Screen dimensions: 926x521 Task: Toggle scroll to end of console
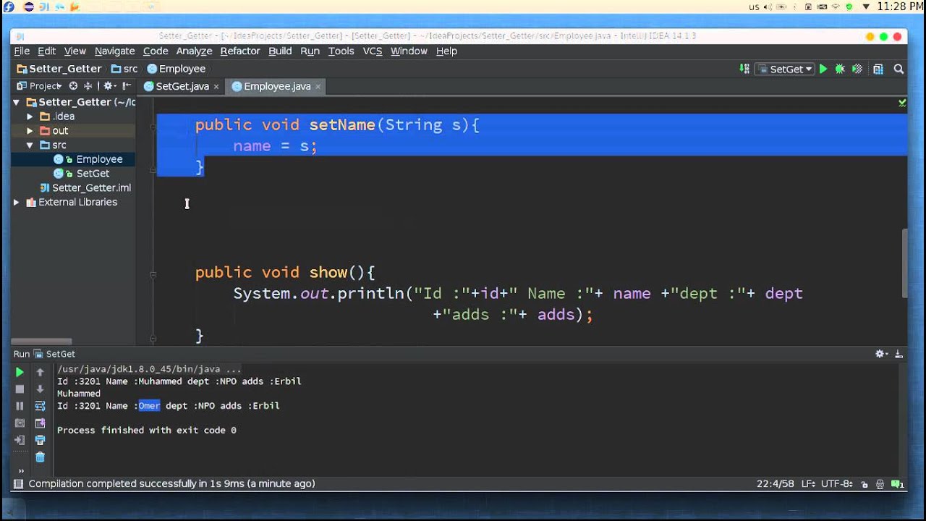tap(40, 423)
